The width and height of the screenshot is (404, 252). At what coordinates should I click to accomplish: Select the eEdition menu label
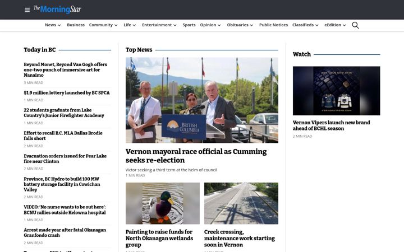[333, 25]
